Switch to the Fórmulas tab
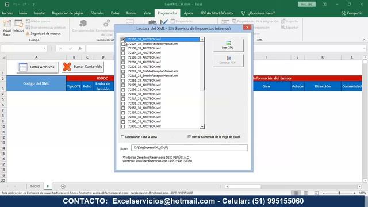Screen dimensions: 368x207 [97, 13]
